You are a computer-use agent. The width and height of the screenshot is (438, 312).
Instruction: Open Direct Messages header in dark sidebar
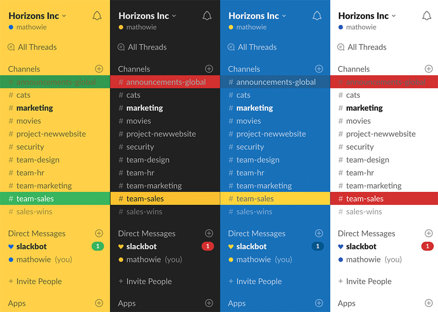pyautogui.click(x=146, y=233)
